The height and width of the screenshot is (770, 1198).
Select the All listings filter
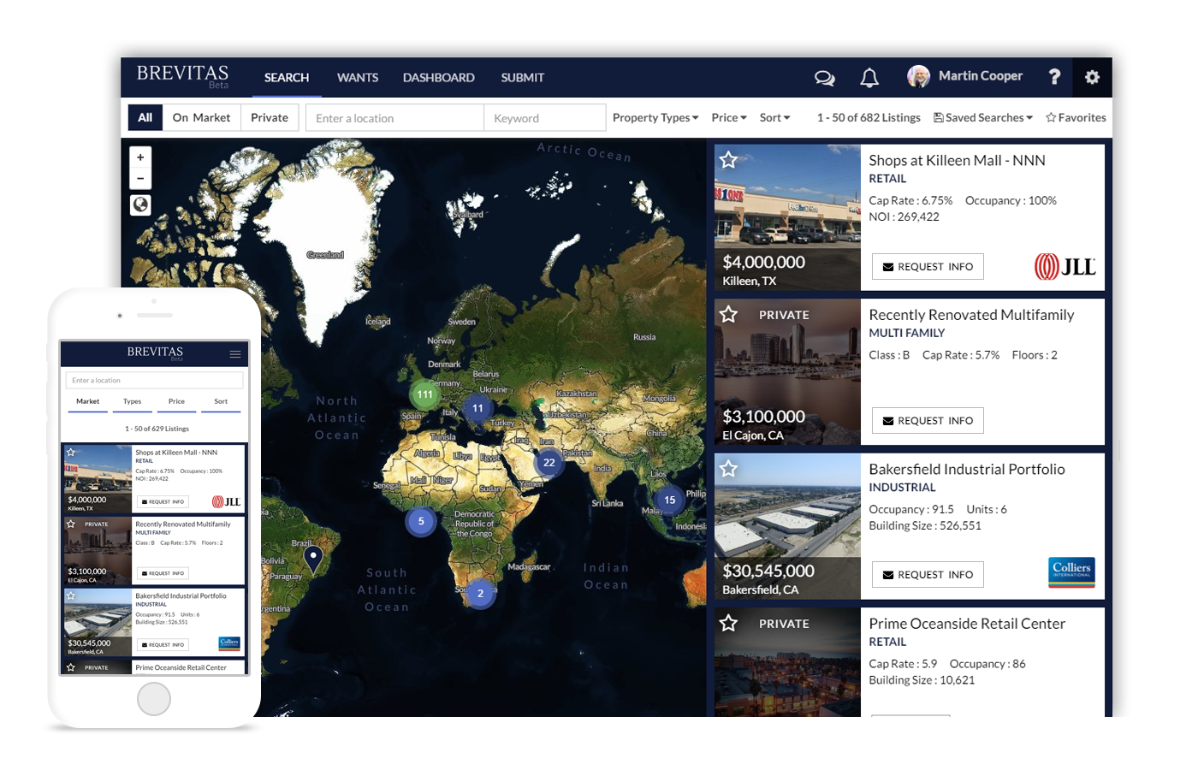click(145, 117)
